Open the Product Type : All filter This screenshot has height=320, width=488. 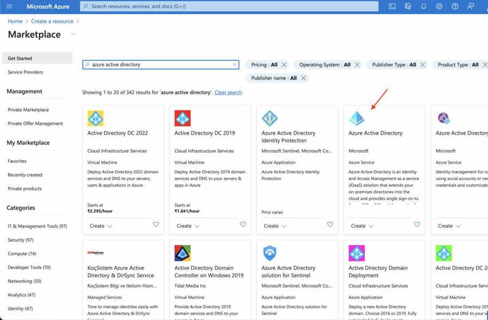(458, 65)
